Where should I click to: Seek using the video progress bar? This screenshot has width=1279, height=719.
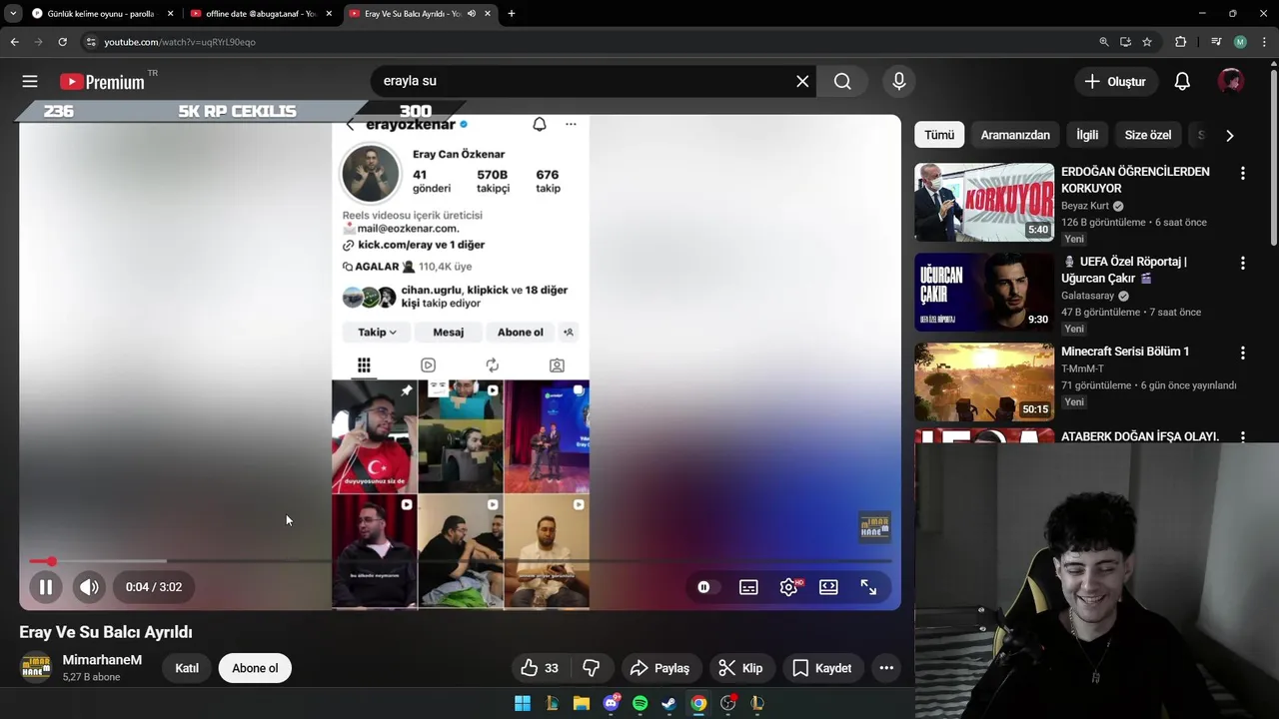point(460,561)
